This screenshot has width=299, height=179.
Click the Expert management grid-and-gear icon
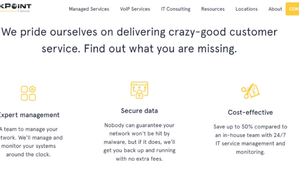pyautogui.click(x=28, y=93)
